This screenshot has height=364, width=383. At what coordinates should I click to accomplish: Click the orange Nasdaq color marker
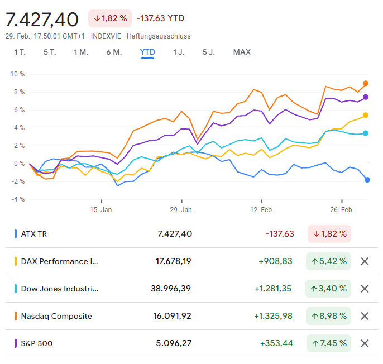point(16,316)
